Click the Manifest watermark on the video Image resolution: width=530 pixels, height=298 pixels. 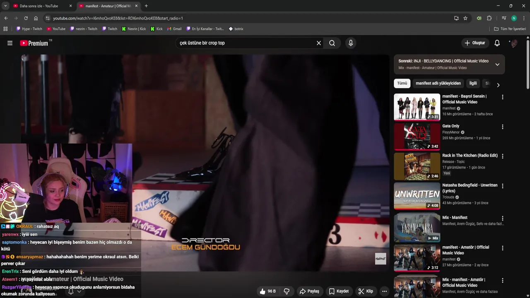click(x=381, y=259)
